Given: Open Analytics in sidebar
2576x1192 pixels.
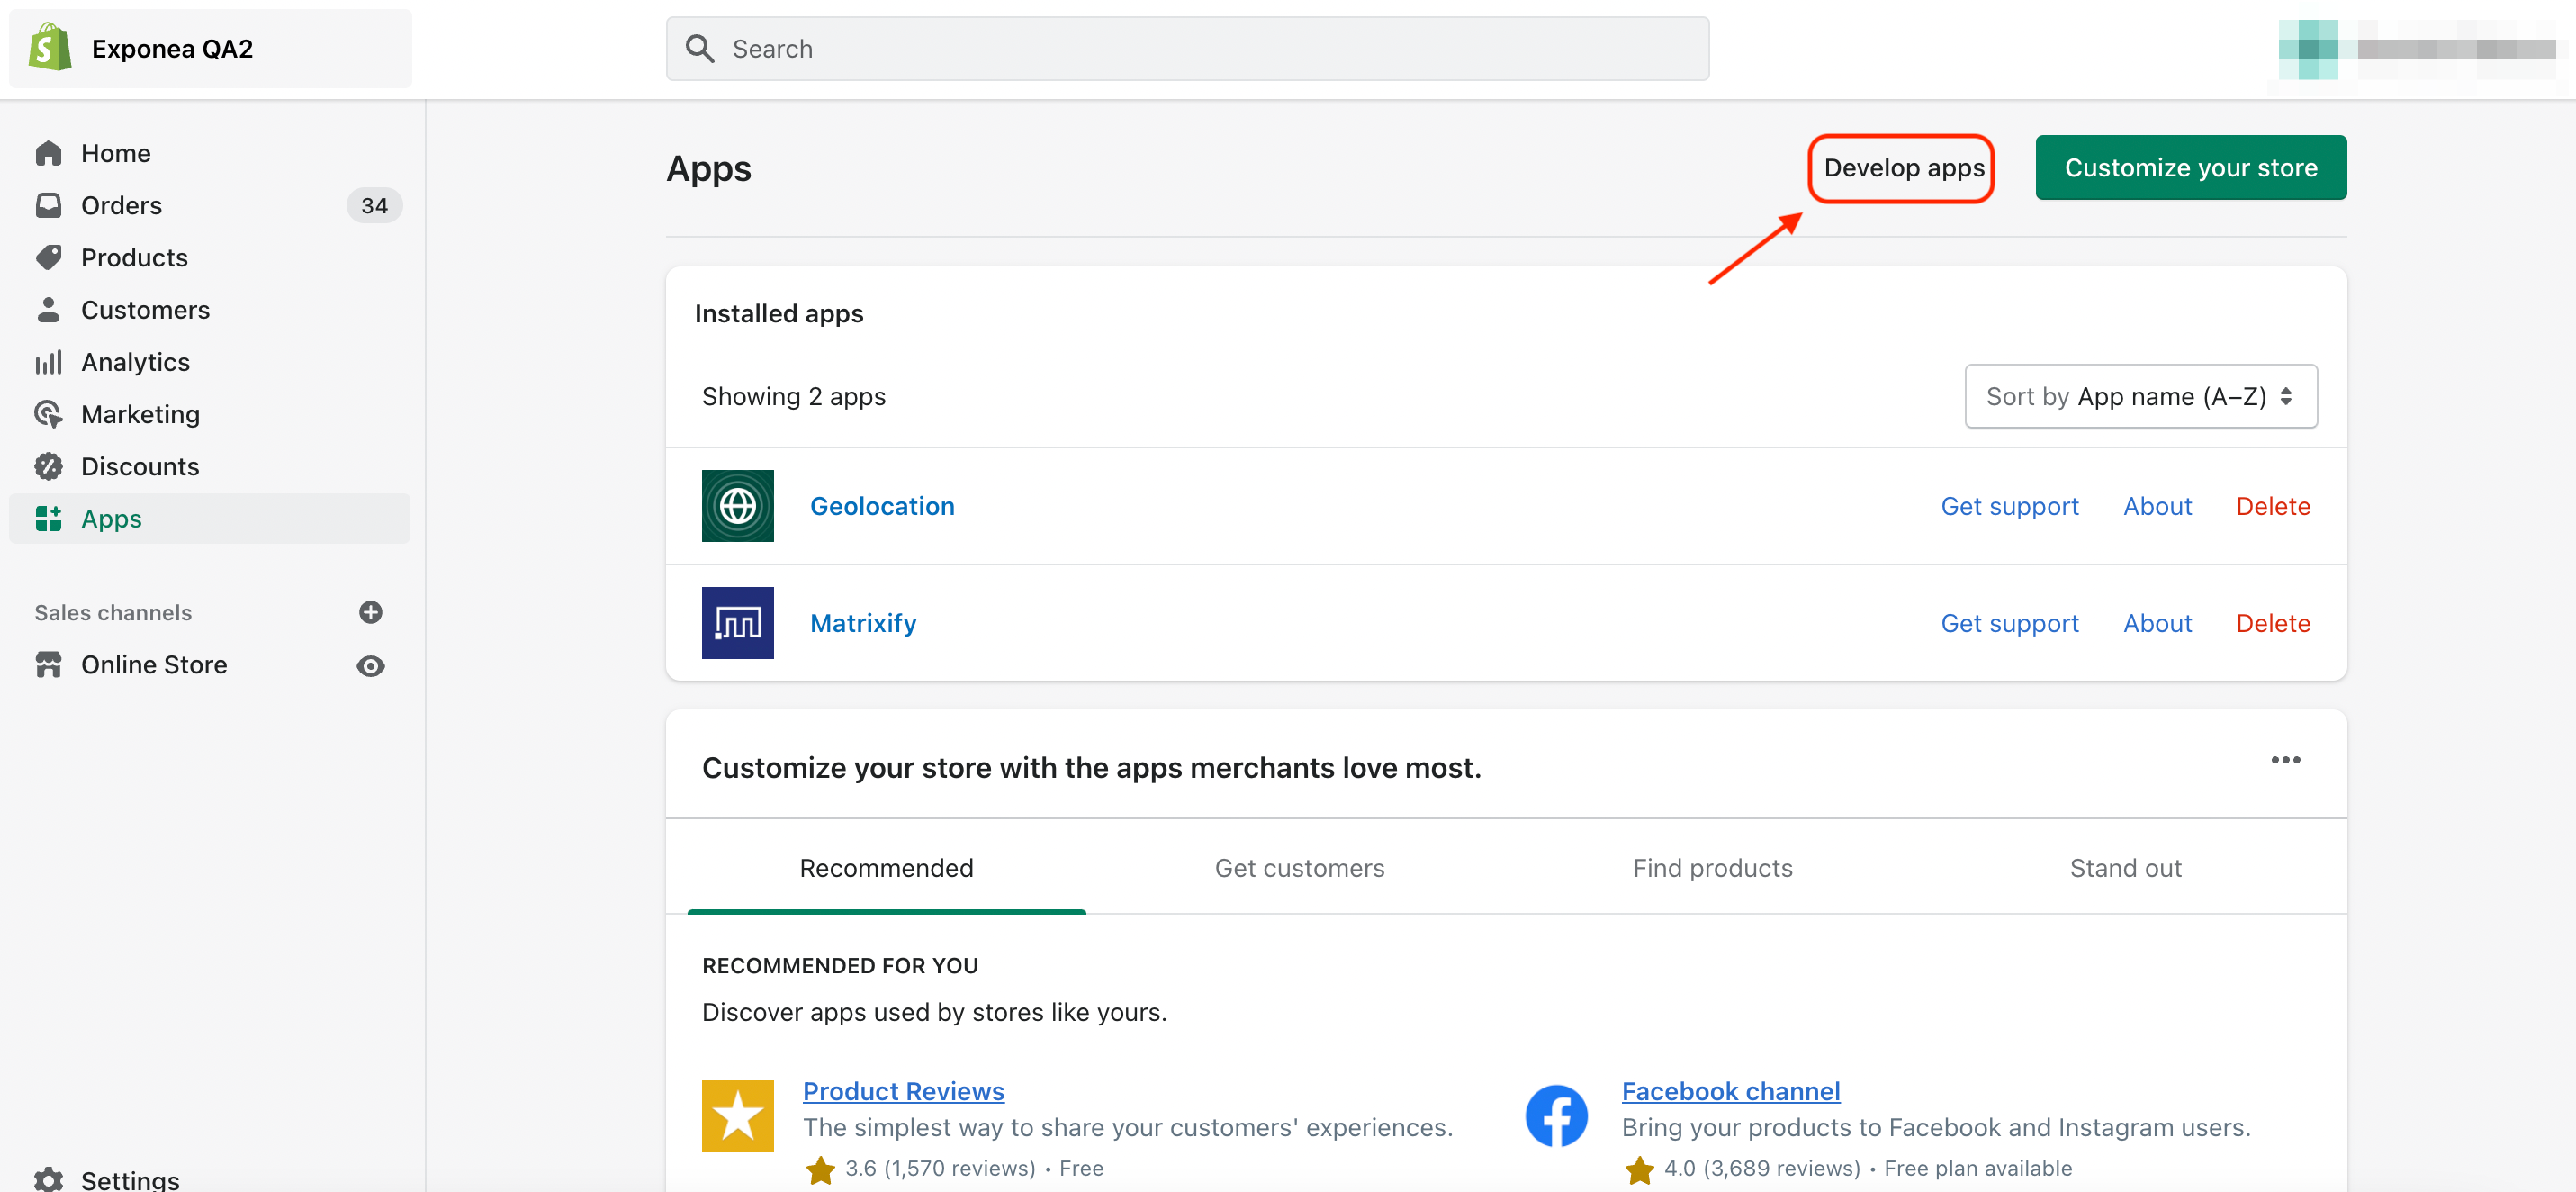Looking at the screenshot, I should coord(135,361).
